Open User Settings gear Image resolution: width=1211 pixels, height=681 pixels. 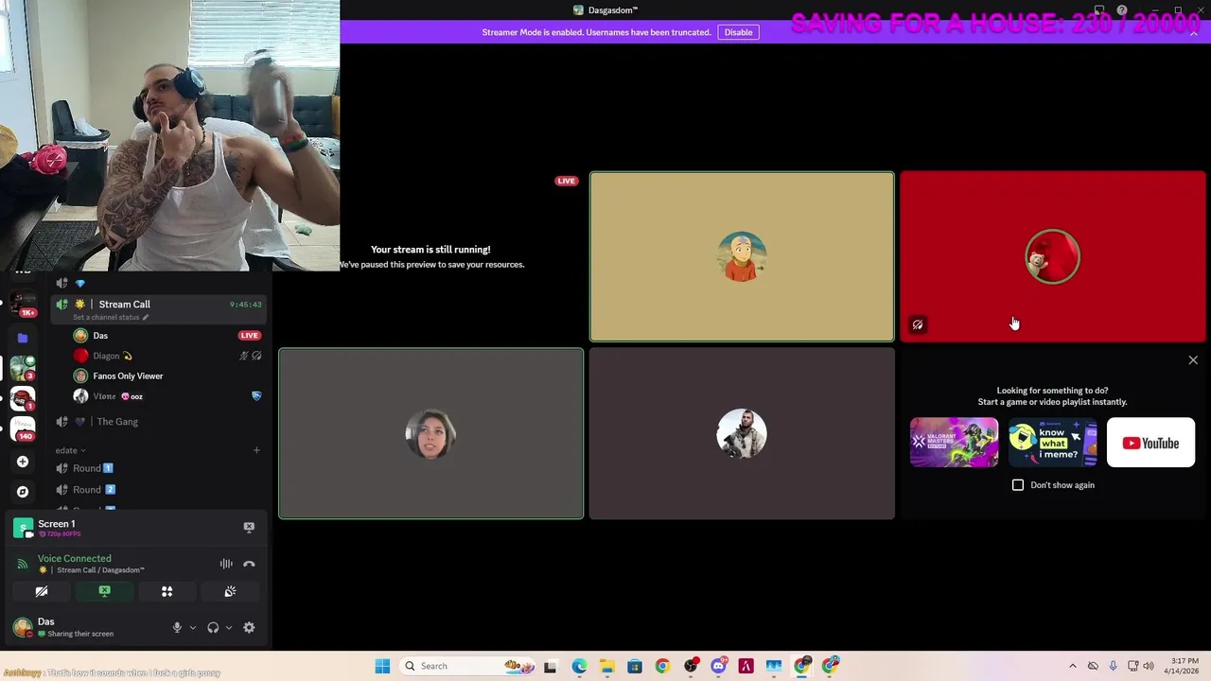coord(249,628)
